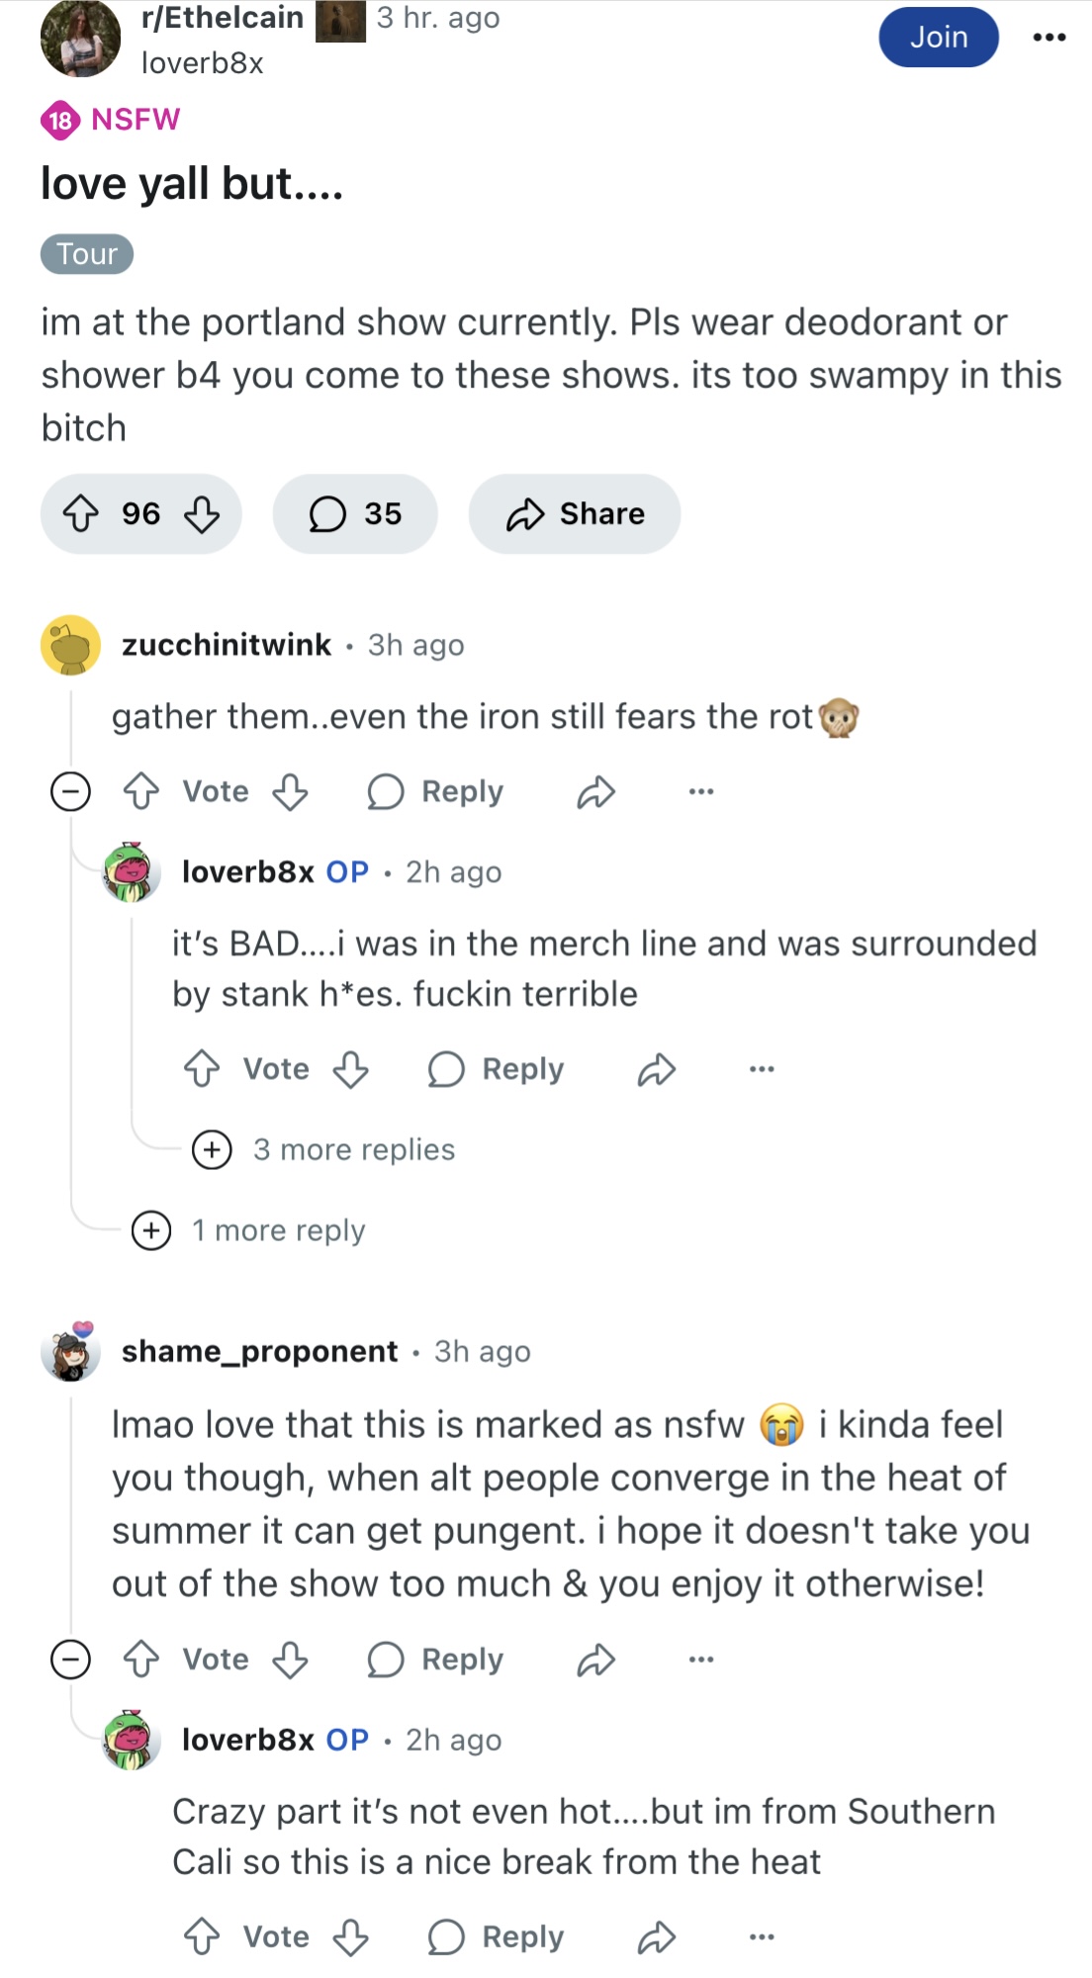Collapse zucchinitwink's comment thread

click(70, 791)
